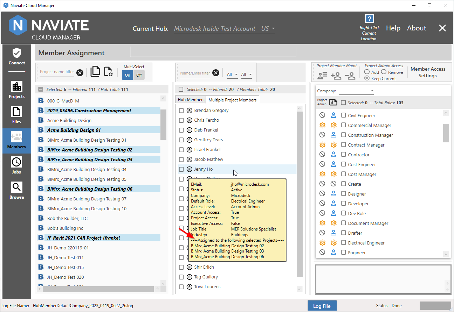Check the Designer role checkbox
Image resolution: width=454 pixels, height=312 pixels.
click(x=344, y=194)
